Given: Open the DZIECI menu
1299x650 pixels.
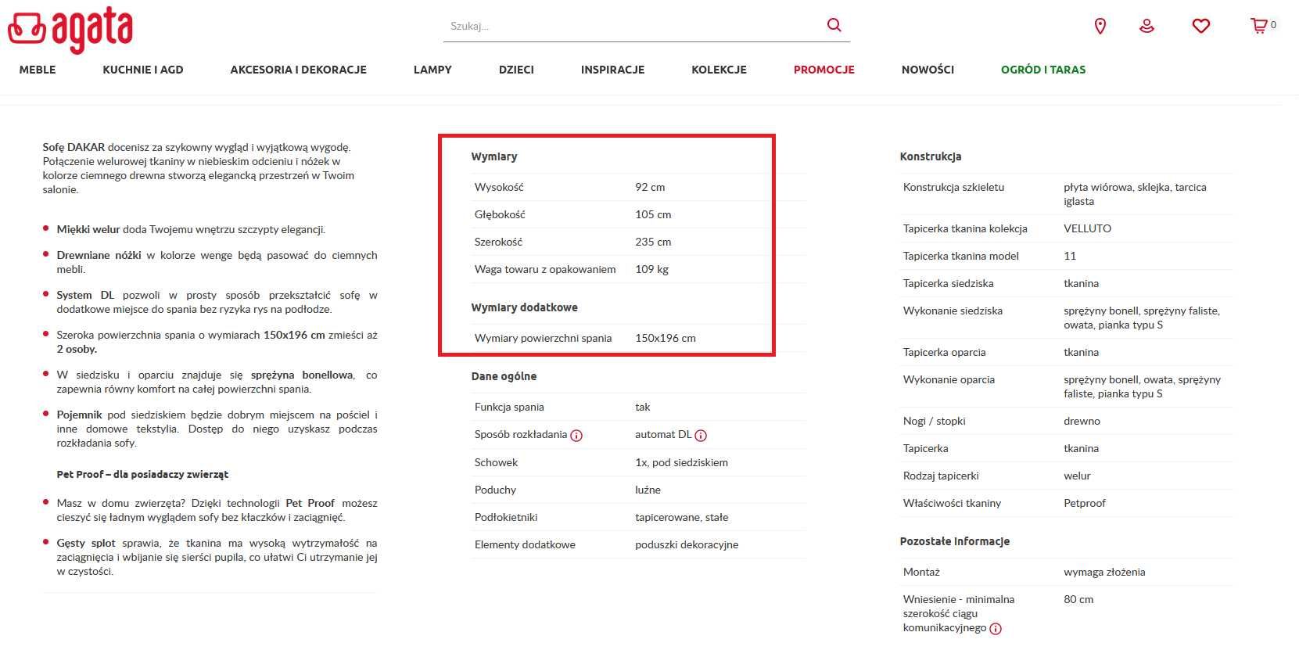Looking at the screenshot, I should coord(516,70).
